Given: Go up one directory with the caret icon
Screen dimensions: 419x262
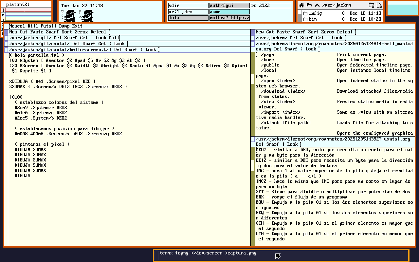Looking at the screenshot, I should point(317,5).
